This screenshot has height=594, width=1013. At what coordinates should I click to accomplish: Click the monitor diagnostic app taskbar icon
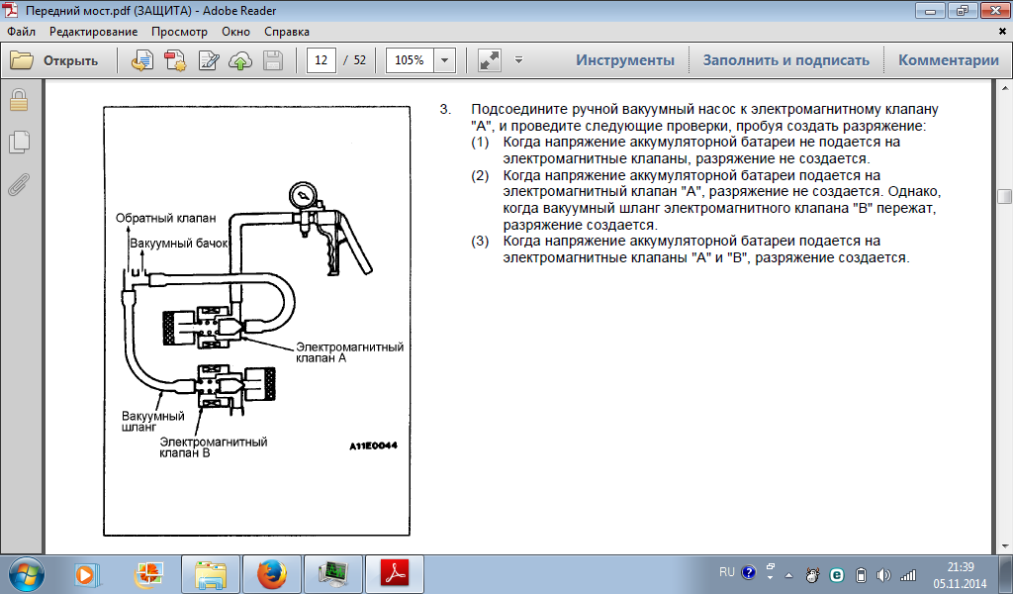tap(333, 574)
